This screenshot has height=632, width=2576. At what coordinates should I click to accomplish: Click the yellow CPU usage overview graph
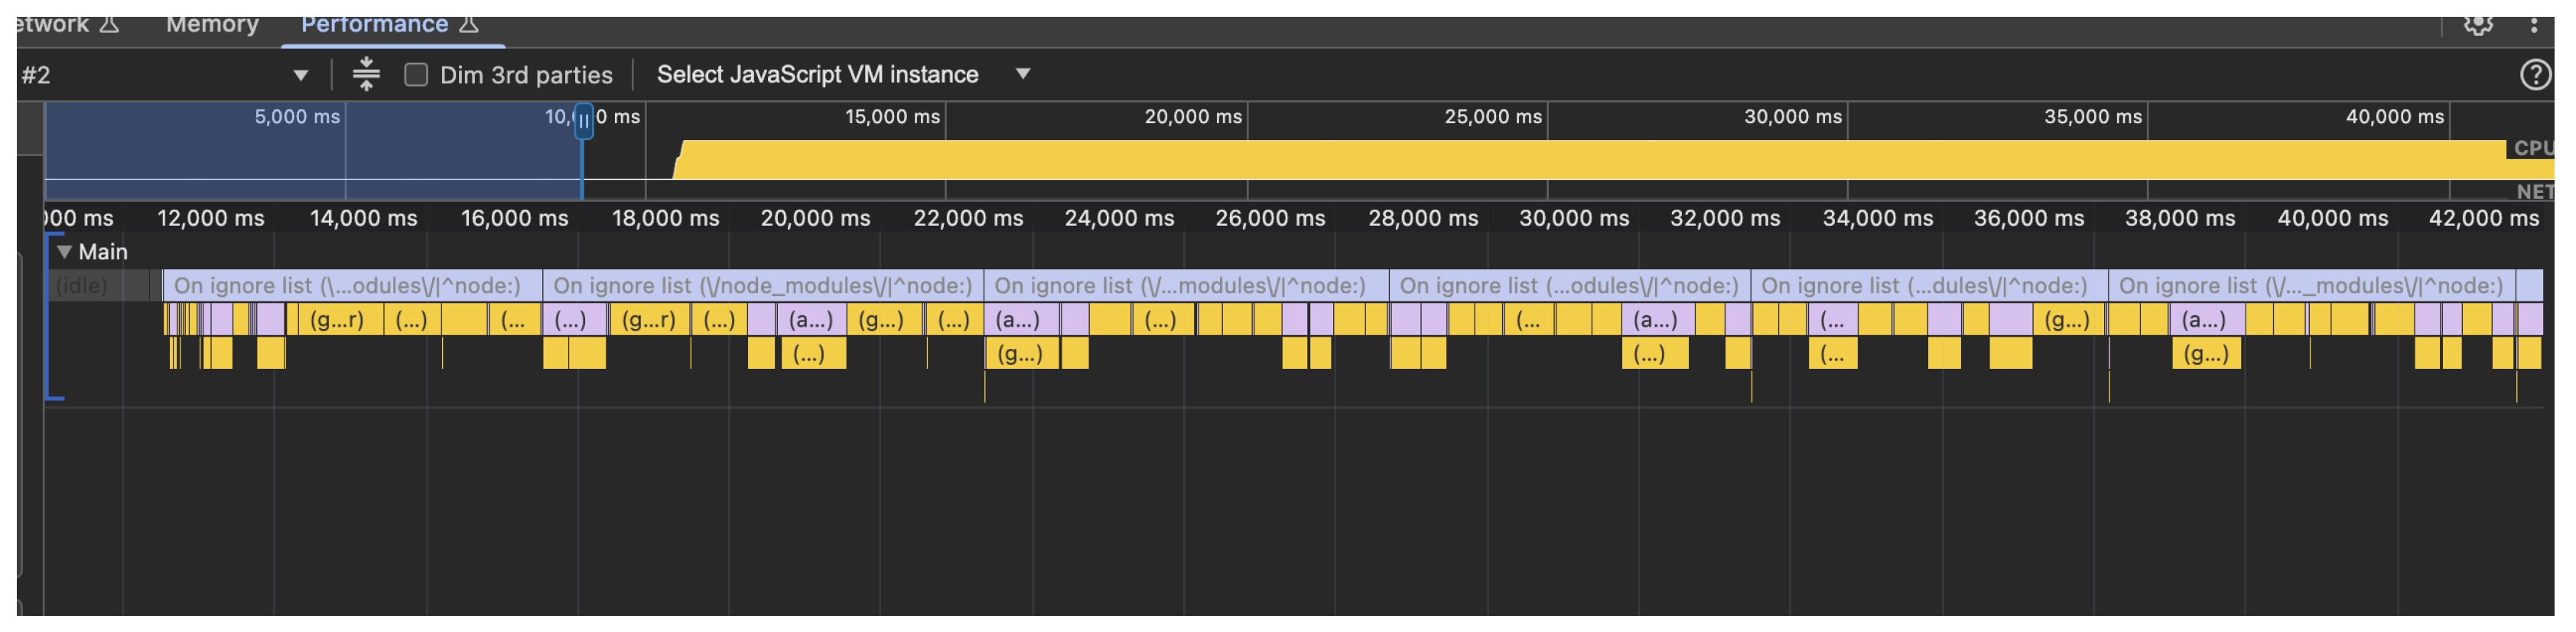coord(1500,160)
